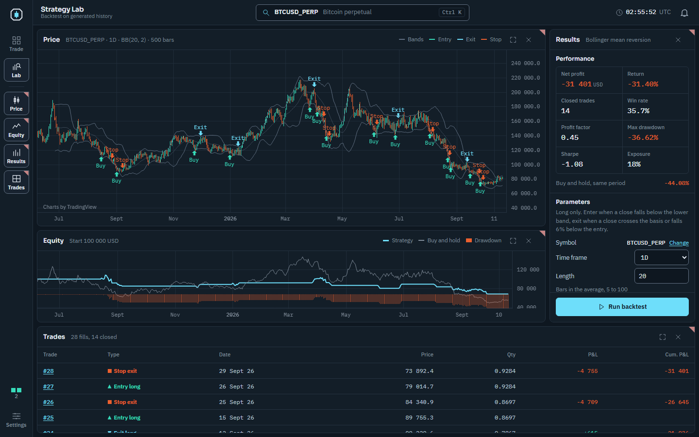Image resolution: width=699 pixels, height=437 pixels.
Task: Toggle Stop legend in Price chart
Action: click(491, 40)
